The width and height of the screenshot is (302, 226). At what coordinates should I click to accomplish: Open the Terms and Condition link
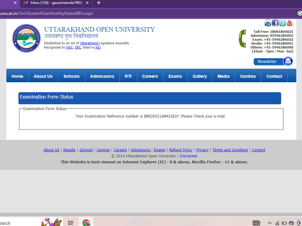(x=230, y=150)
